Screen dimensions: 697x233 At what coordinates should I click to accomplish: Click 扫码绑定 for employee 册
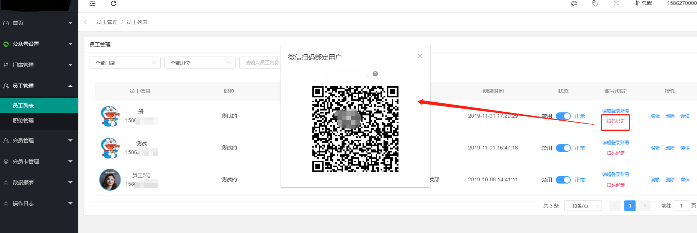click(x=615, y=121)
